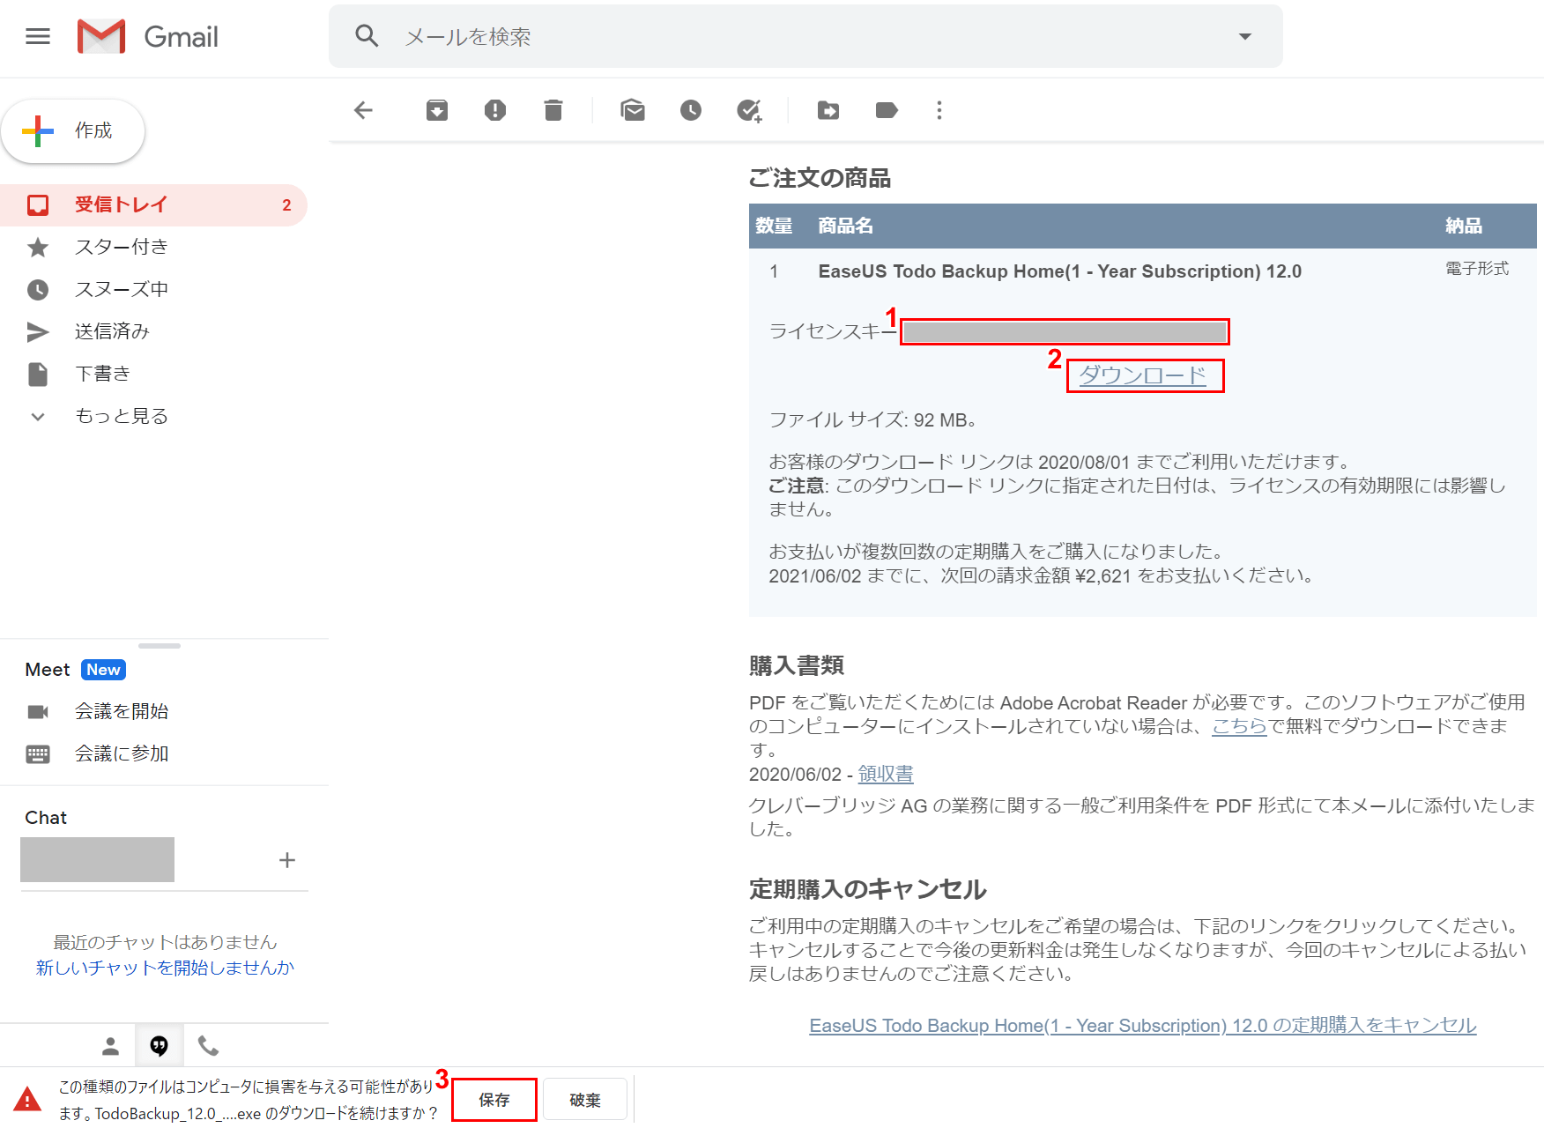Click the clock icon beside スヌーズ中
This screenshot has width=1544, height=1128.
point(38,290)
